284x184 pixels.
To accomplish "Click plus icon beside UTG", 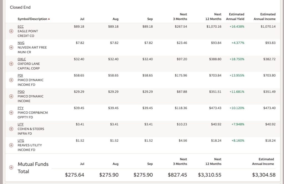I will pos(11,145).
